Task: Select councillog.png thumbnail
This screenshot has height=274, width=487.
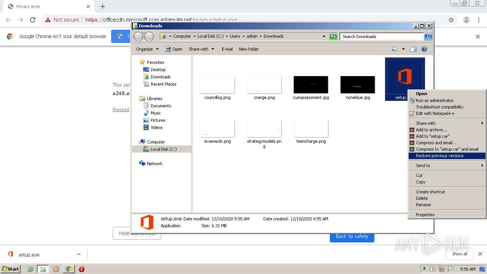Action: (x=217, y=84)
